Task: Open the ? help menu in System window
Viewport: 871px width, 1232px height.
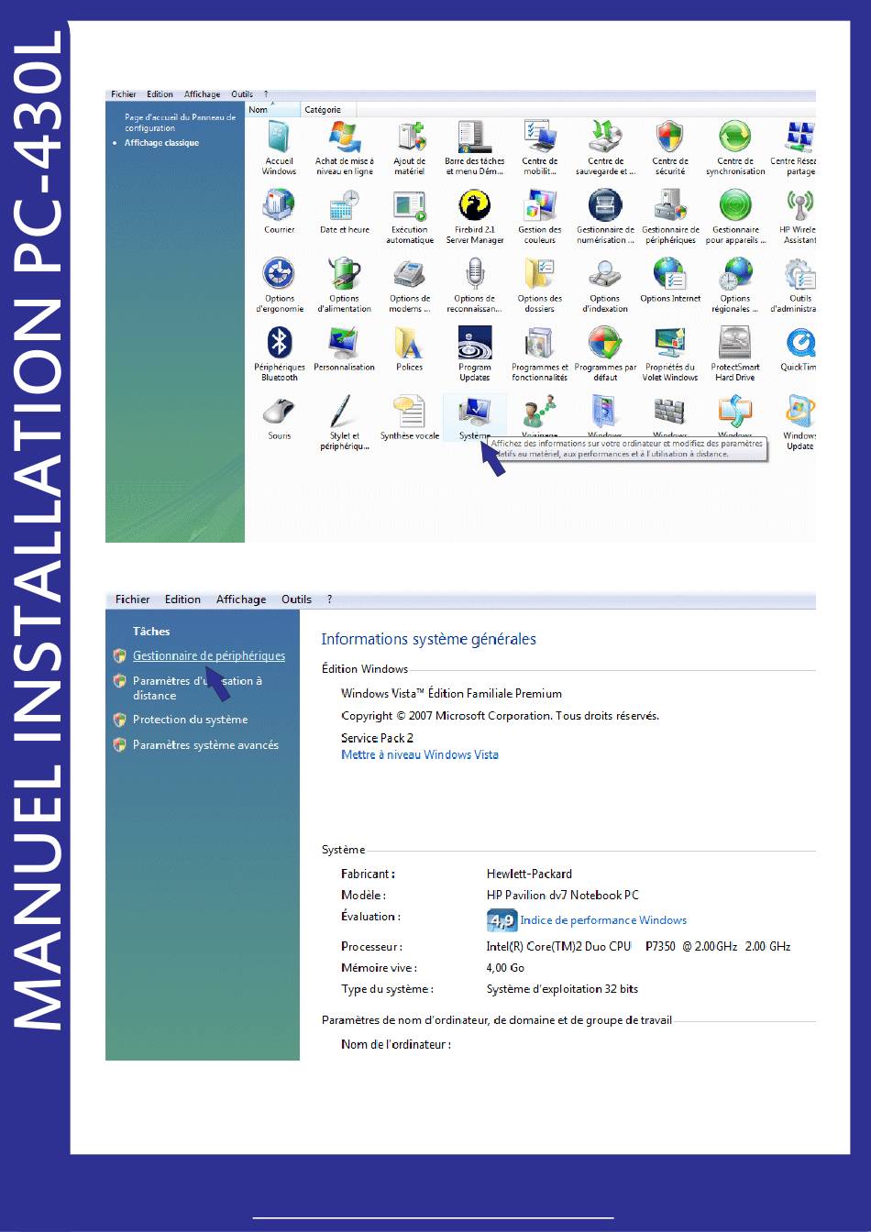Action: click(329, 599)
